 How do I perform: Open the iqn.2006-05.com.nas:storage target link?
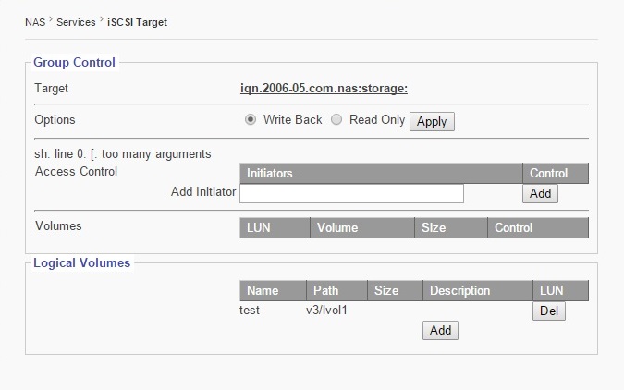point(324,89)
